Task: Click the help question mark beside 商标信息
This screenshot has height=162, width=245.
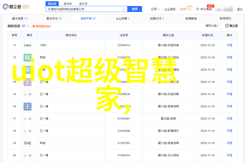Action: click(x=28, y=26)
